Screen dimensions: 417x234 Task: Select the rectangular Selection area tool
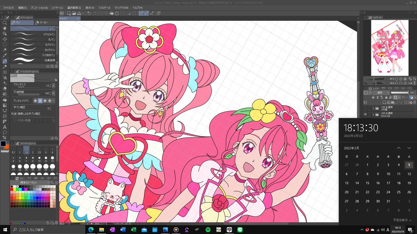5,45
